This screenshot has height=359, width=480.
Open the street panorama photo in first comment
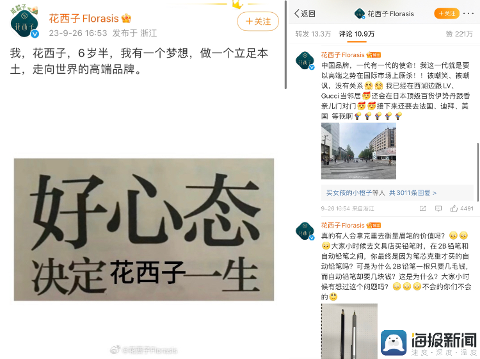(358, 151)
